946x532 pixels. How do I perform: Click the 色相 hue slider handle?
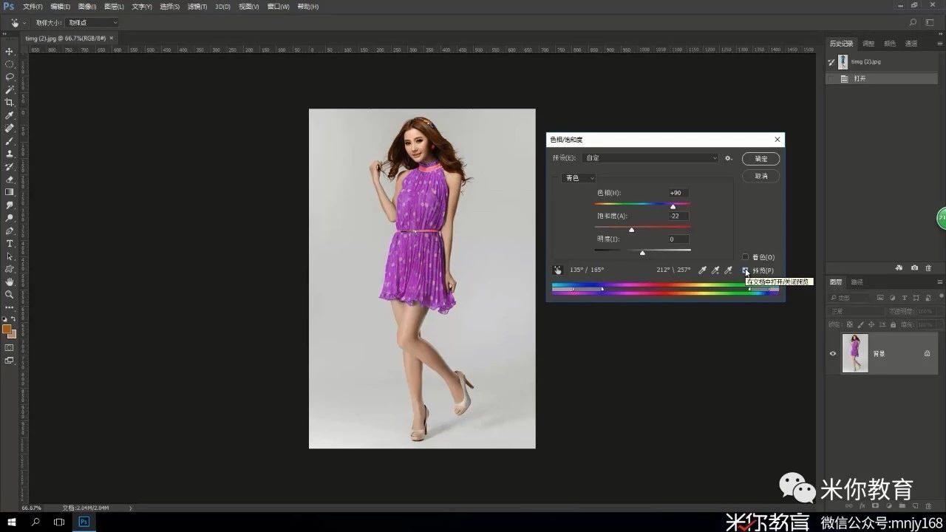673,207
